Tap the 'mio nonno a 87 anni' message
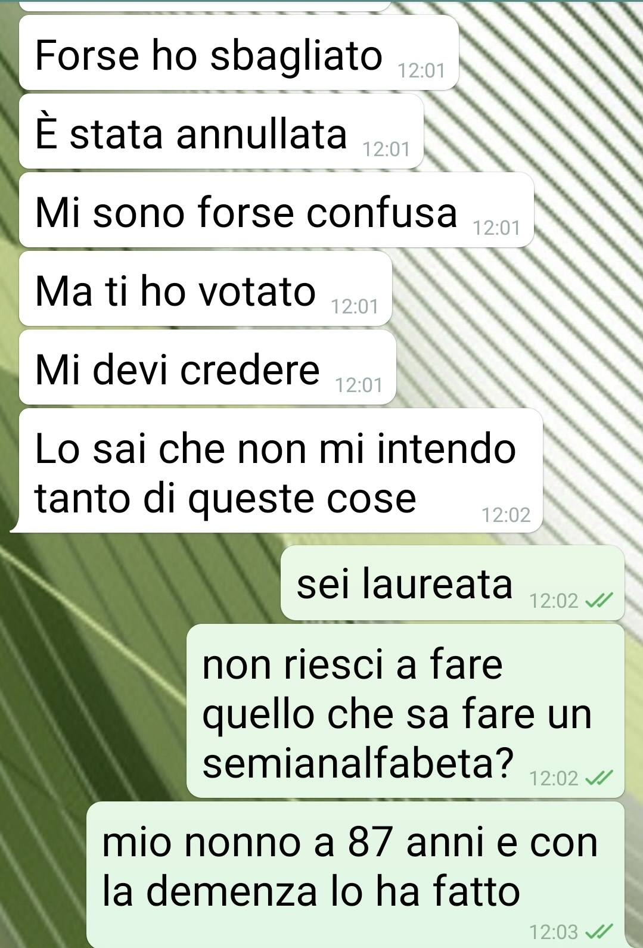The height and width of the screenshot is (948, 643). [x=355, y=874]
